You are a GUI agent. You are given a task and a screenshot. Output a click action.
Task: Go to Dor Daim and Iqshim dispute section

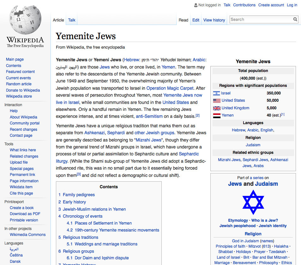[102, 258]
